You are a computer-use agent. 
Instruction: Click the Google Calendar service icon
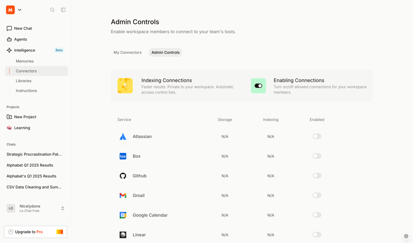[x=123, y=215]
